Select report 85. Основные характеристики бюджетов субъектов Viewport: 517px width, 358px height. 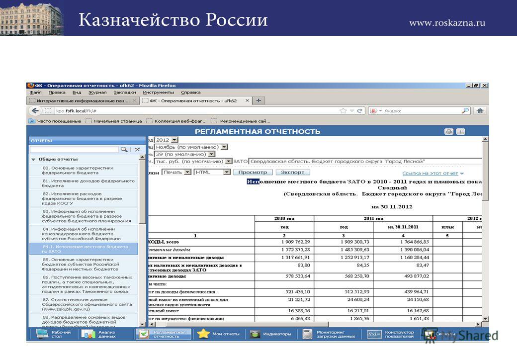coord(84,265)
